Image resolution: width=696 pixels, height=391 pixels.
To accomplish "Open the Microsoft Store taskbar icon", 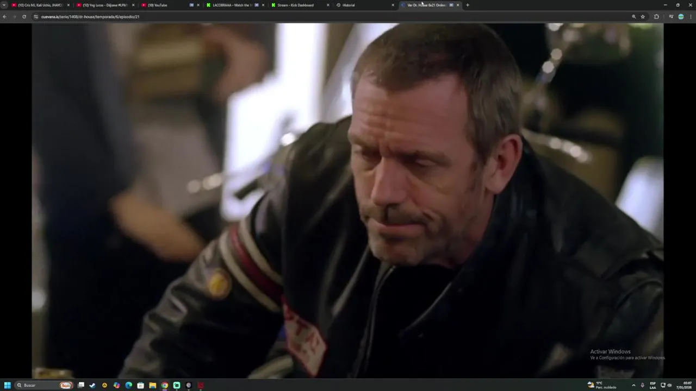I will pyautogui.click(x=140, y=385).
